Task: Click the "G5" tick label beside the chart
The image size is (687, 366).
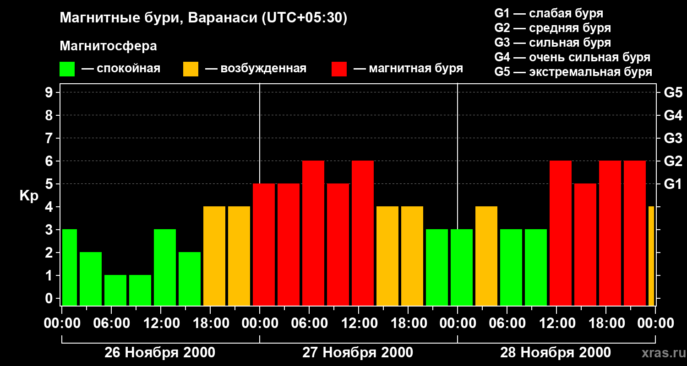Action: click(x=673, y=92)
